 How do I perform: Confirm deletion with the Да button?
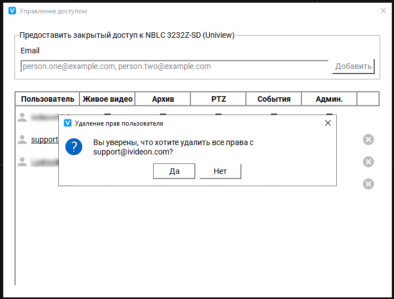pos(174,171)
